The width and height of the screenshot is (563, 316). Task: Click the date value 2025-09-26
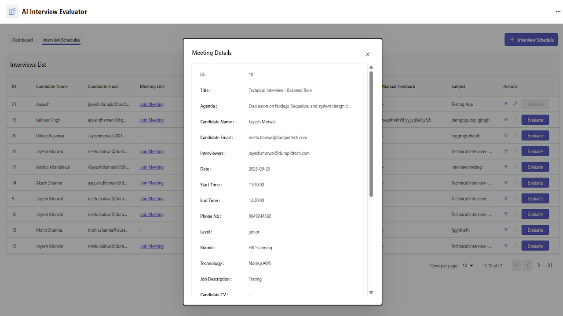coord(260,169)
